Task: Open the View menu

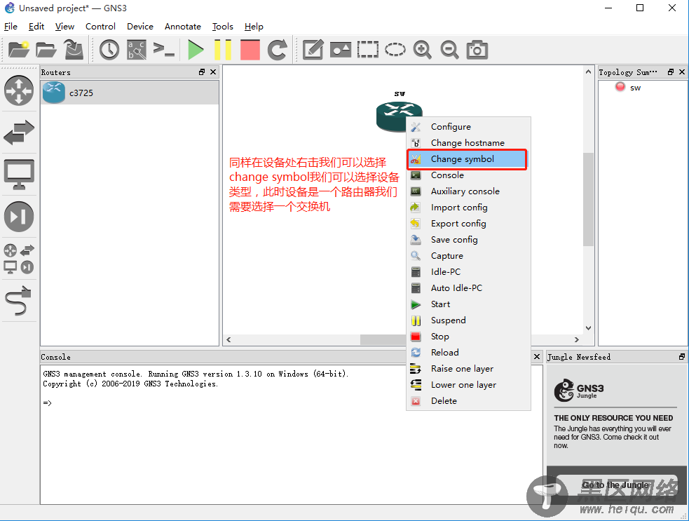Action: click(64, 27)
